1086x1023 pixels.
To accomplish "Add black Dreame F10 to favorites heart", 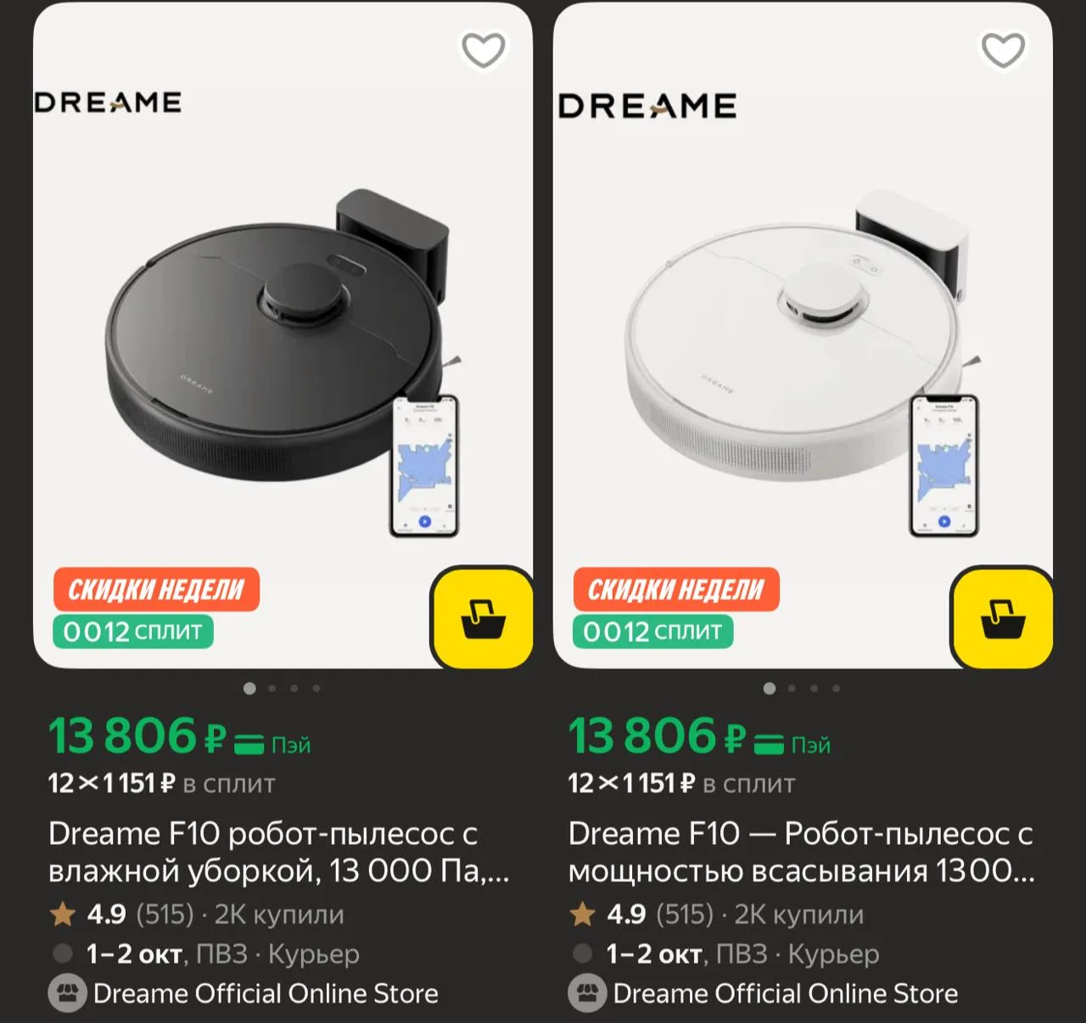I will click(x=483, y=50).
